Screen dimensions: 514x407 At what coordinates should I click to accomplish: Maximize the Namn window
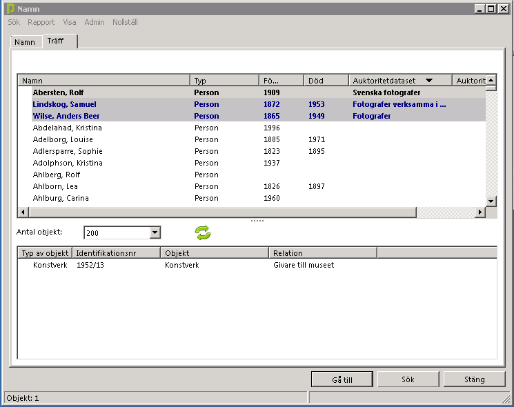[x=491, y=9]
